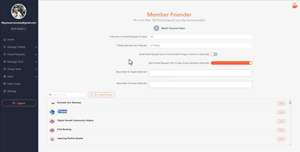The image size is (300, 152).
Task: Open Settings menu item
Action: [12, 91]
